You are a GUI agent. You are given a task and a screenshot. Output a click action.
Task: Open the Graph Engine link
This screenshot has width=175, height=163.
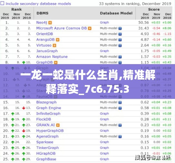tap(49, 108)
